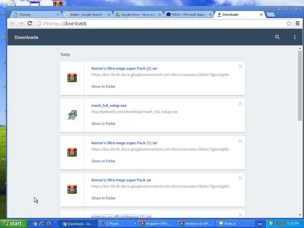Image resolution: width=304 pixels, height=228 pixels.
Task: Click WinRAR icon of Pack (2).rar download
Action: click(72, 78)
